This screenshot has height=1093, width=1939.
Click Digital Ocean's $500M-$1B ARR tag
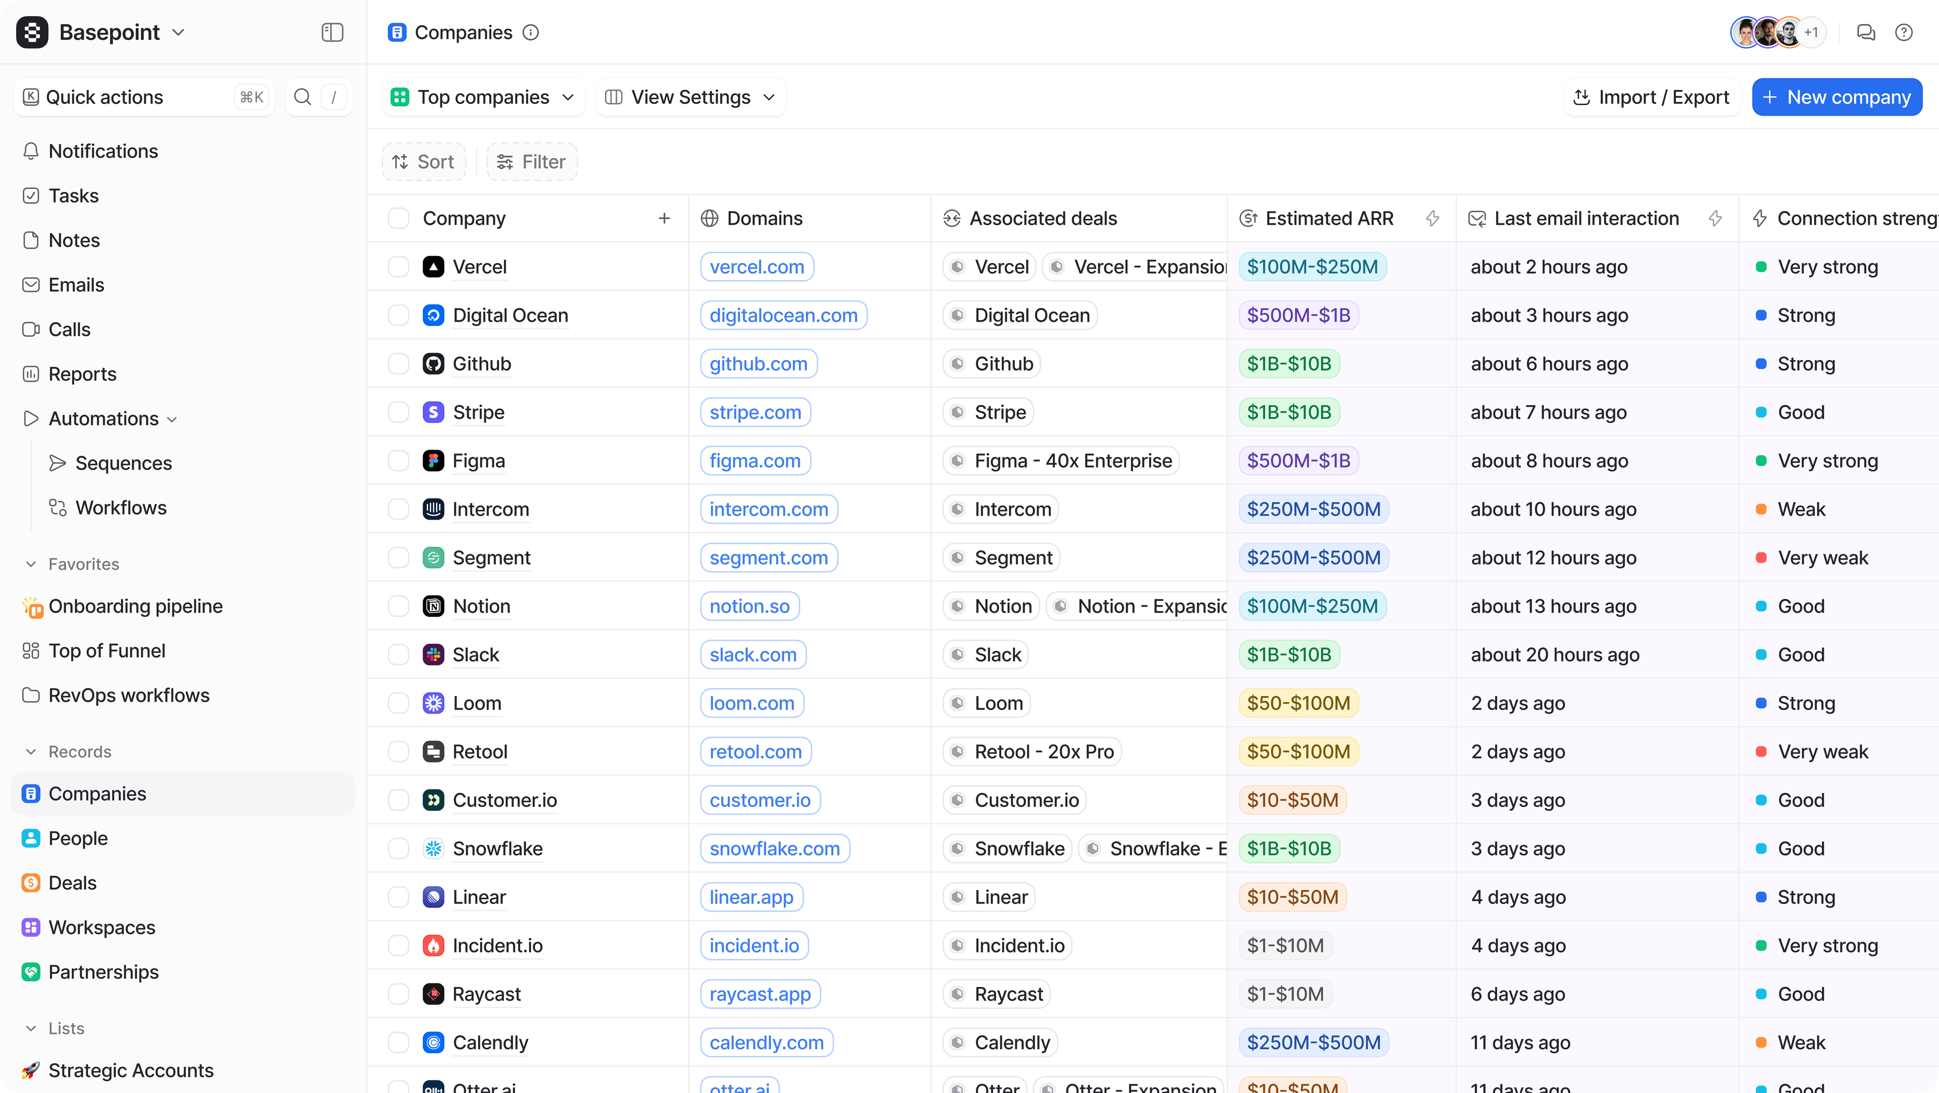[1298, 315]
